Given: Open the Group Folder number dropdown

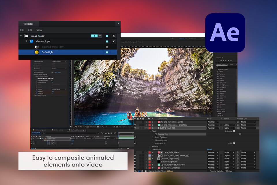Looking at the screenshot, I should tap(100, 36).
